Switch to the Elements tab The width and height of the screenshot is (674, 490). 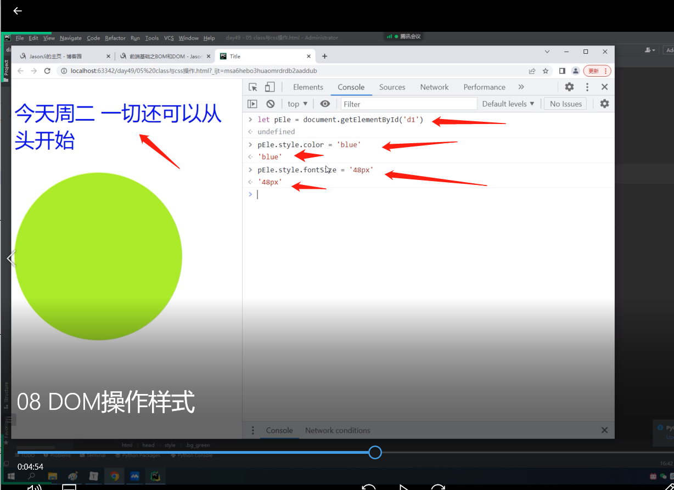308,87
